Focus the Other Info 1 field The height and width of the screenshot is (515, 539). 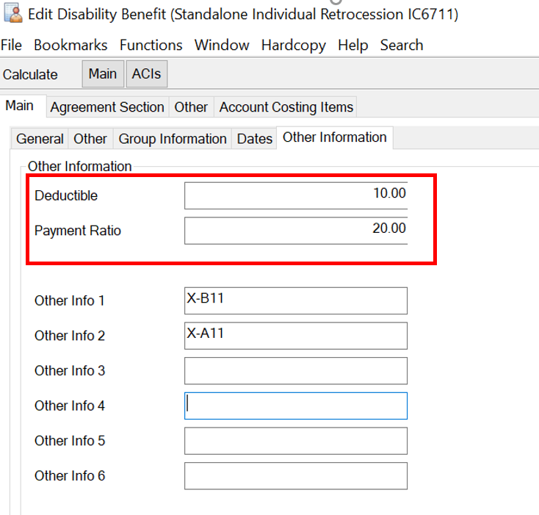tap(295, 300)
